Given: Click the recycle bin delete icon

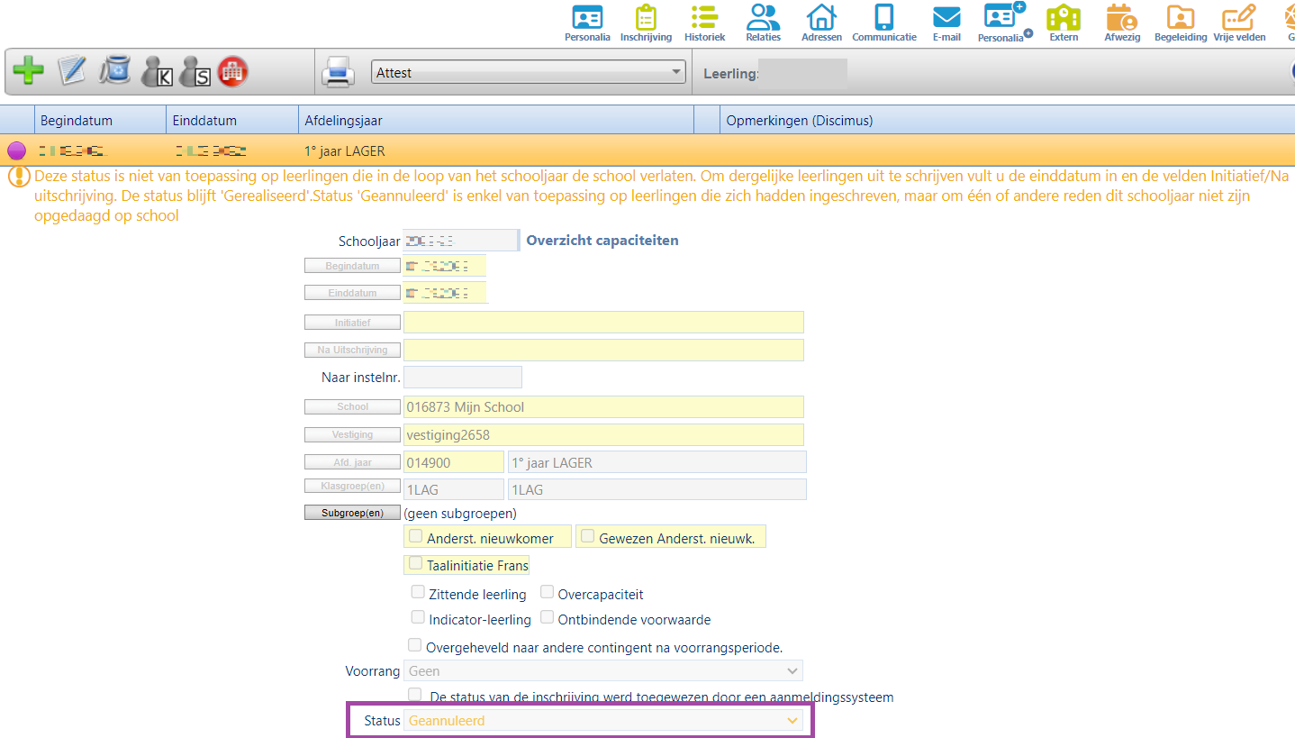Looking at the screenshot, I should tap(114, 71).
